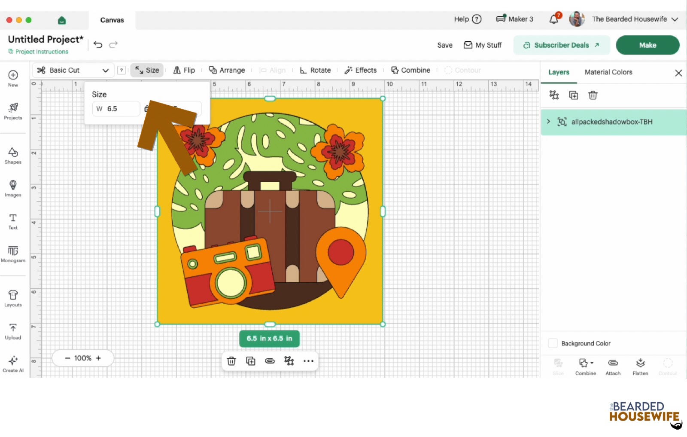Open the Combine dropdown in Layers panel
Viewport: 687px width, 437px height.
click(x=586, y=367)
